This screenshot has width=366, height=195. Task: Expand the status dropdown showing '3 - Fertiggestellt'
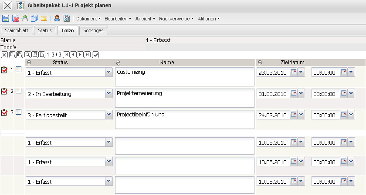pyautogui.click(x=108, y=115)
